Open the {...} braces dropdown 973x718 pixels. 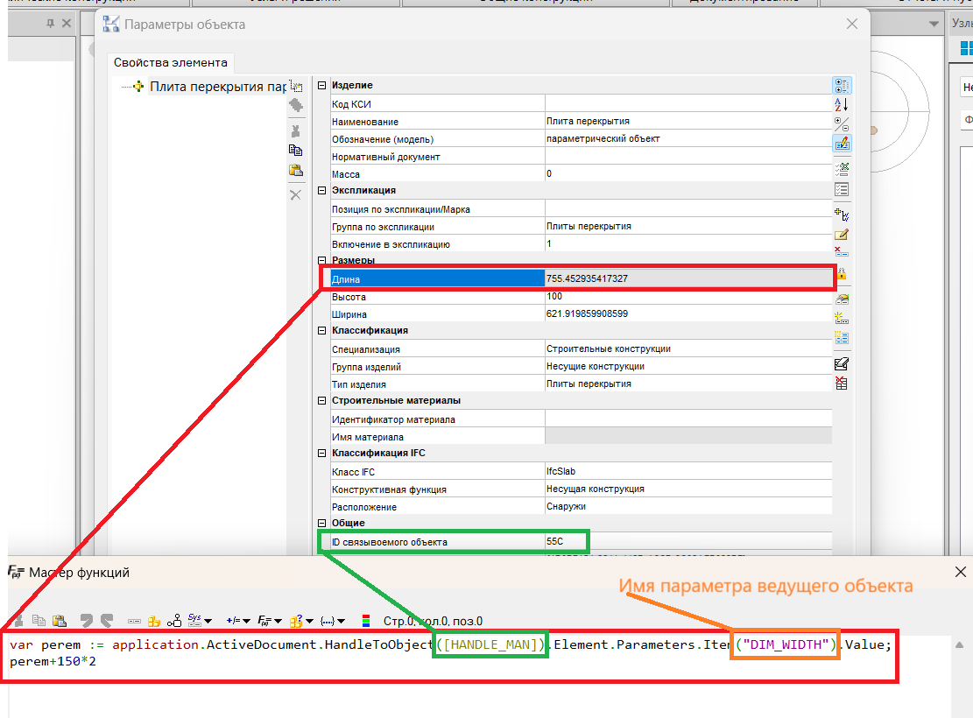(x=333, y=621)
